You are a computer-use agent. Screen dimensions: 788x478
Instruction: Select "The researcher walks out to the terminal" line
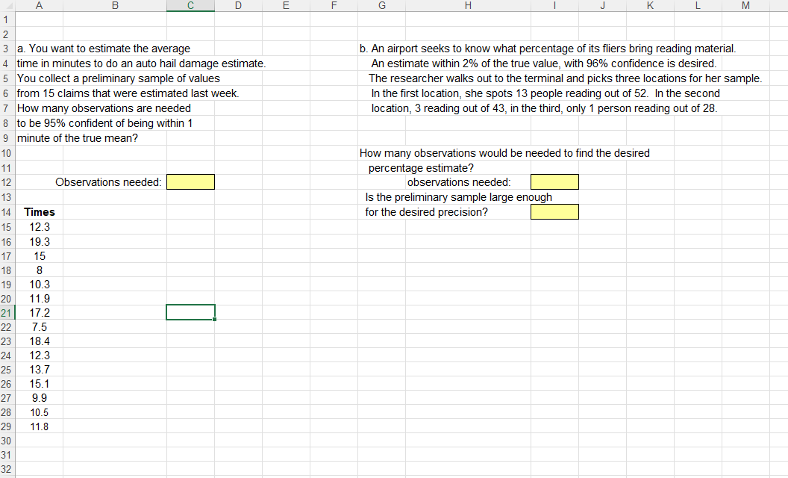coord(566,78)
